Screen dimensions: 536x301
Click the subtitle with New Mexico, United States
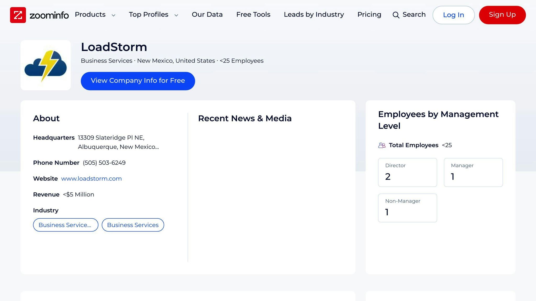pyautogui.click(x=172, y=61)
